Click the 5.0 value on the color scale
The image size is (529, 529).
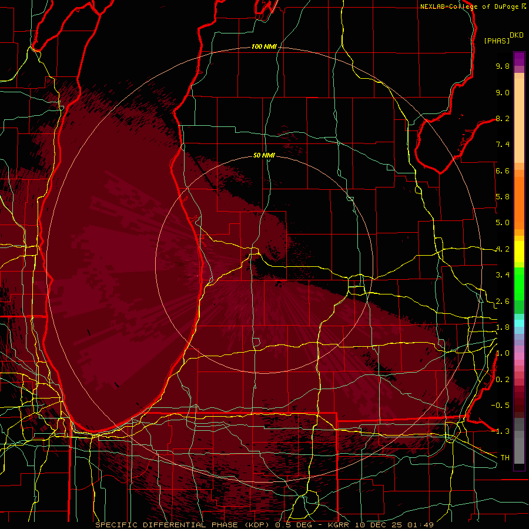coord(503,223)
